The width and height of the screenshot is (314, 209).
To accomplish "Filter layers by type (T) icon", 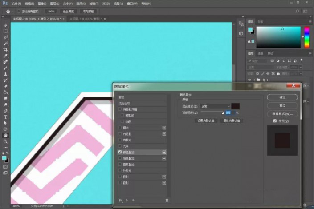I will [284, 61].
